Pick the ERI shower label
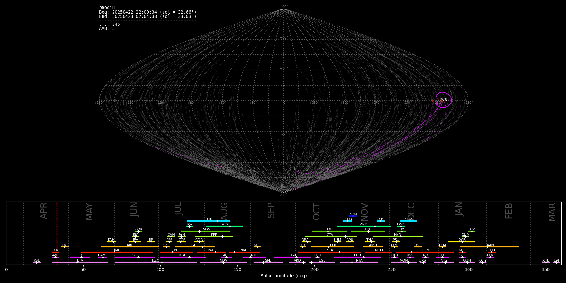The height and width of the screenshot is (283, 566). click(210, 219)
